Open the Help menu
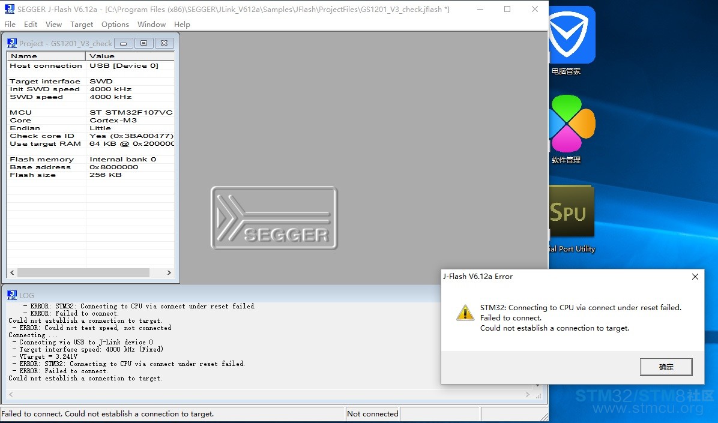 pos(182,24)
